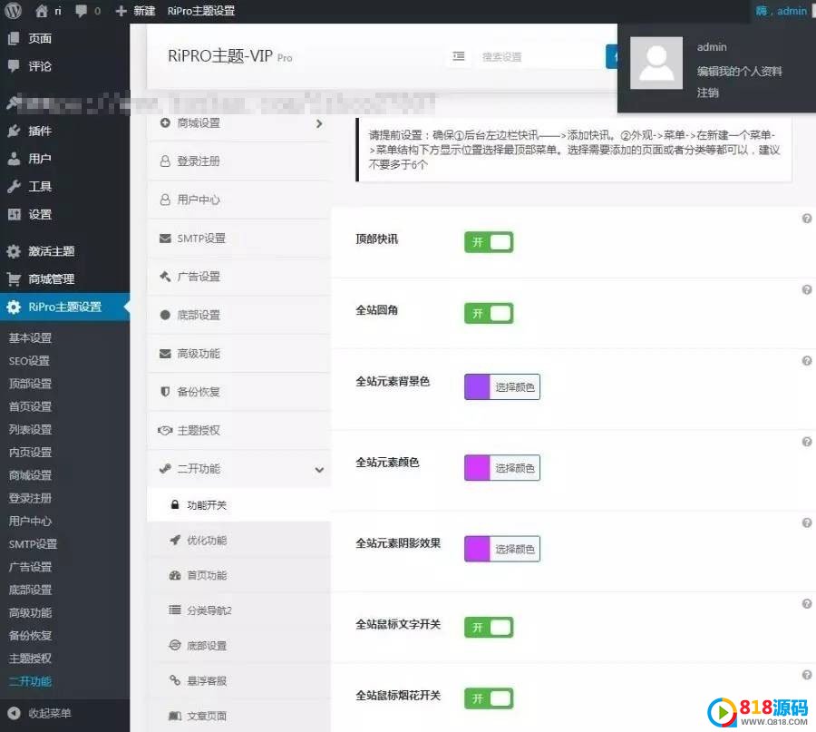Toggle the 全站鼠标烟花开关 switch
The image size is (816, 732).
(x=489, y=698)
